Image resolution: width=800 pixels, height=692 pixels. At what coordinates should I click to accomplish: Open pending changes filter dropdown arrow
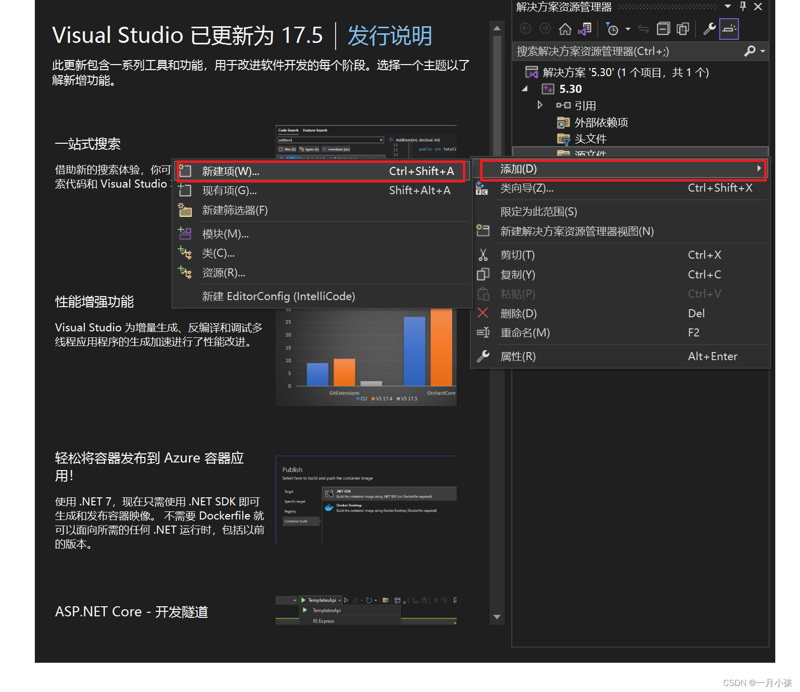[628, 29]
